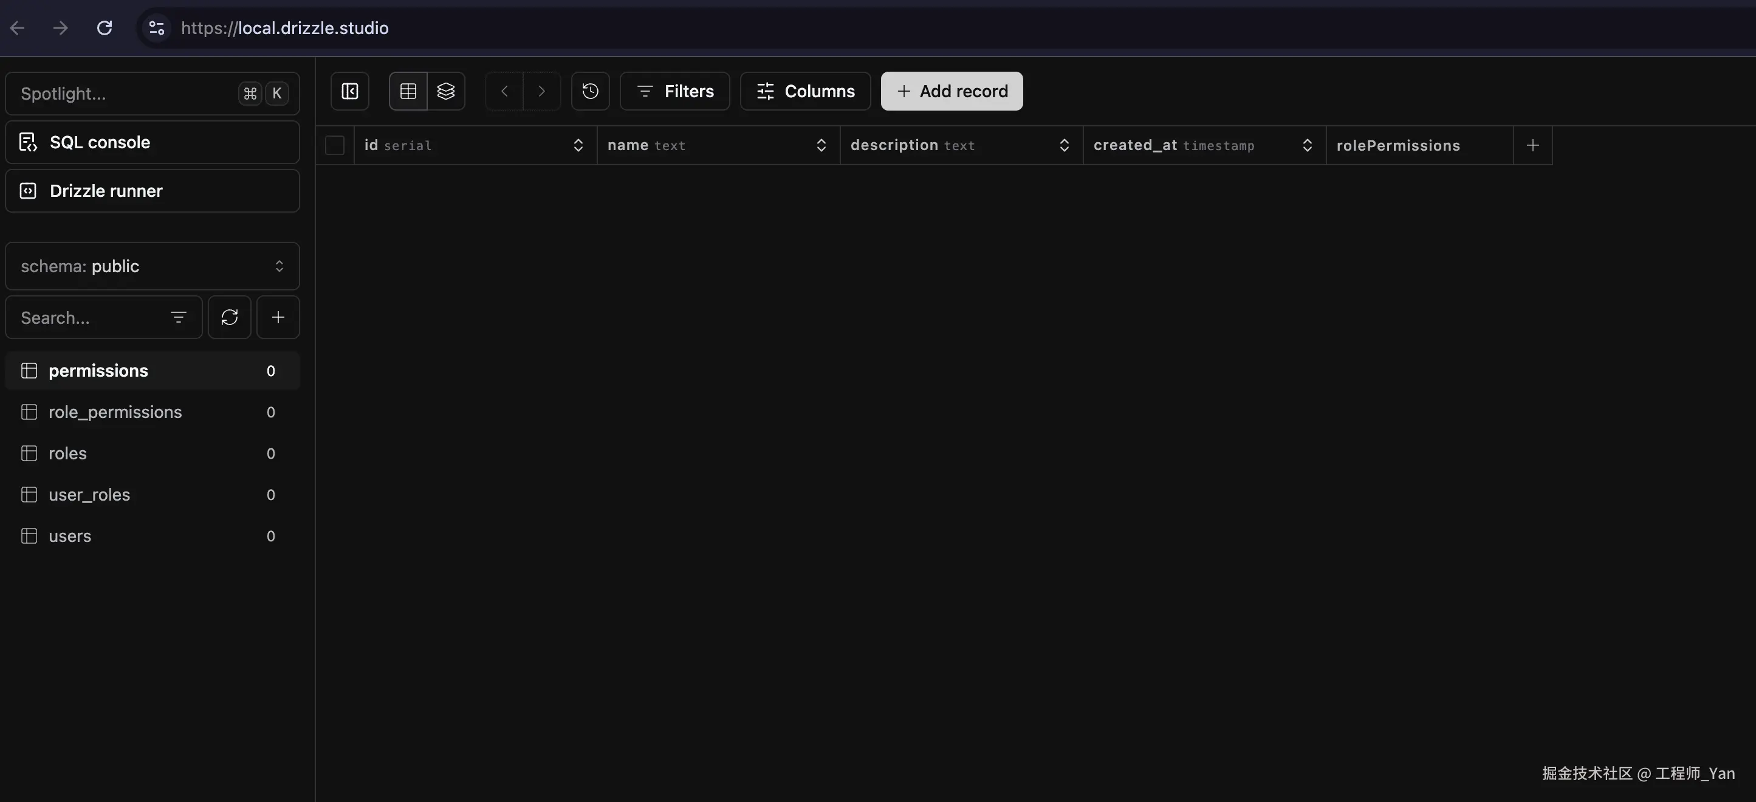Viewport: 1756px width, 802px height.
Task: Click the browser reload icon
Action: 105,28
